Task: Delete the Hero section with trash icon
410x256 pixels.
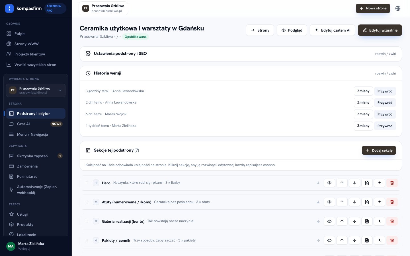Action: point(392,183)
